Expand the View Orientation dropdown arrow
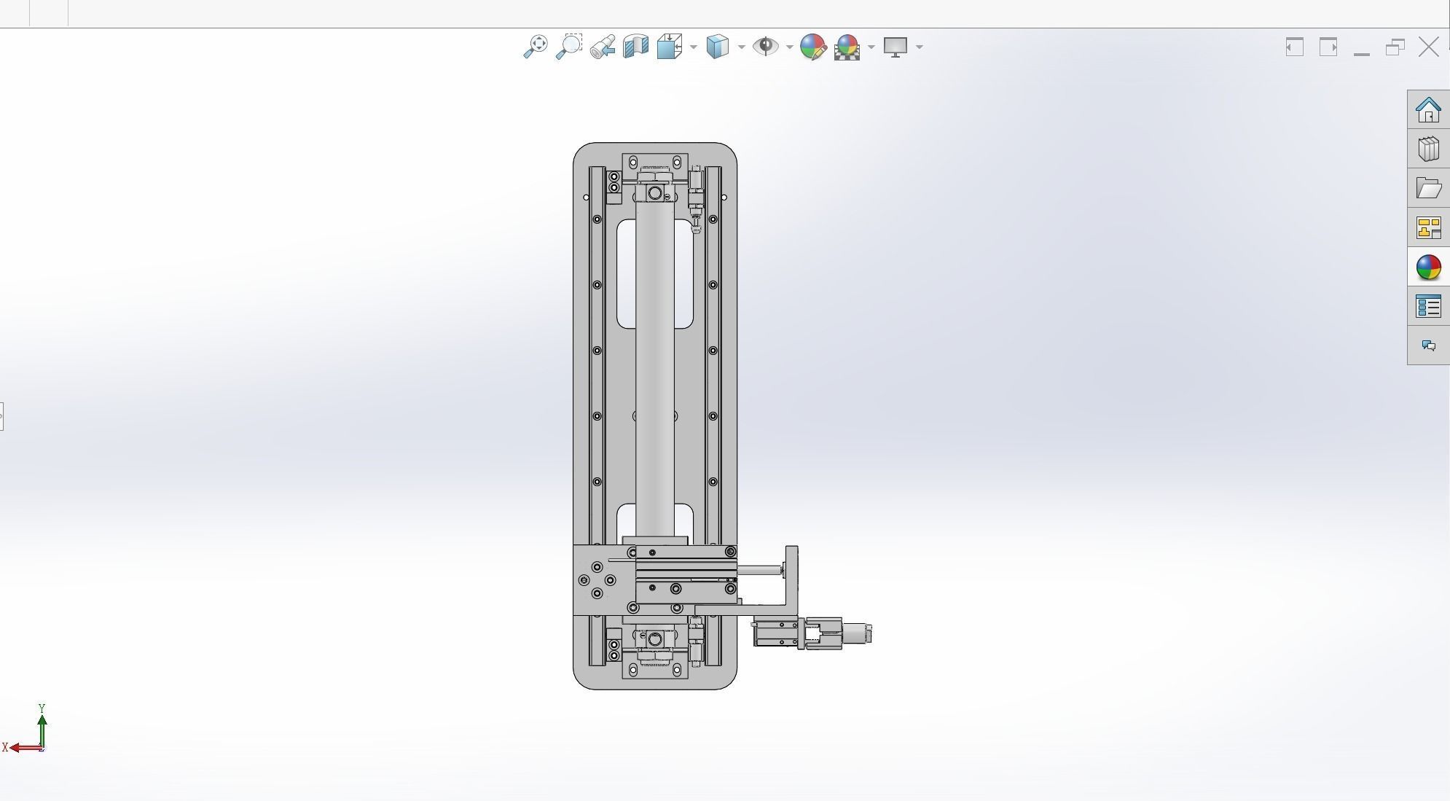This screenshot has width=1450, height=801. 693,47
